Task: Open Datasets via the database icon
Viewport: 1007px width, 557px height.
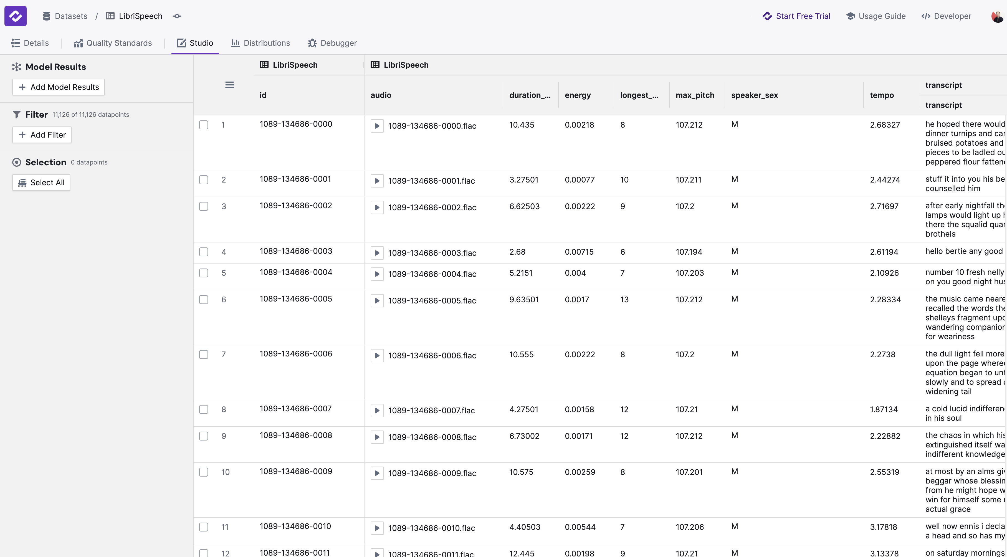Action: pos(46,16)
